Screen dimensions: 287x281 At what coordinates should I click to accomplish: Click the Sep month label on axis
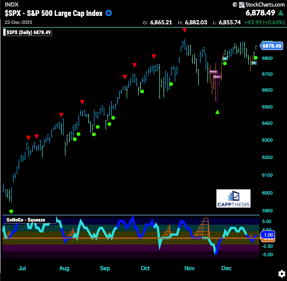(x=105, y=268)
